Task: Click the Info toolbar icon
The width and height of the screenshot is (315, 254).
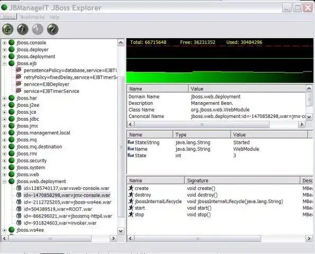Action: tap(23, 29)
